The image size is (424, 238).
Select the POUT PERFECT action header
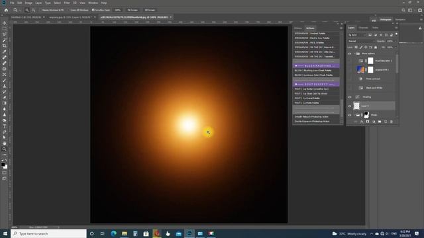(x=316, y=84)
